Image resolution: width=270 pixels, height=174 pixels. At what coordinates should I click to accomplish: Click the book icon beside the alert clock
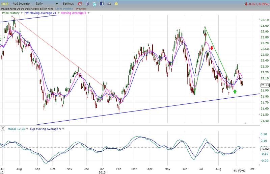[x=87, y=4]
